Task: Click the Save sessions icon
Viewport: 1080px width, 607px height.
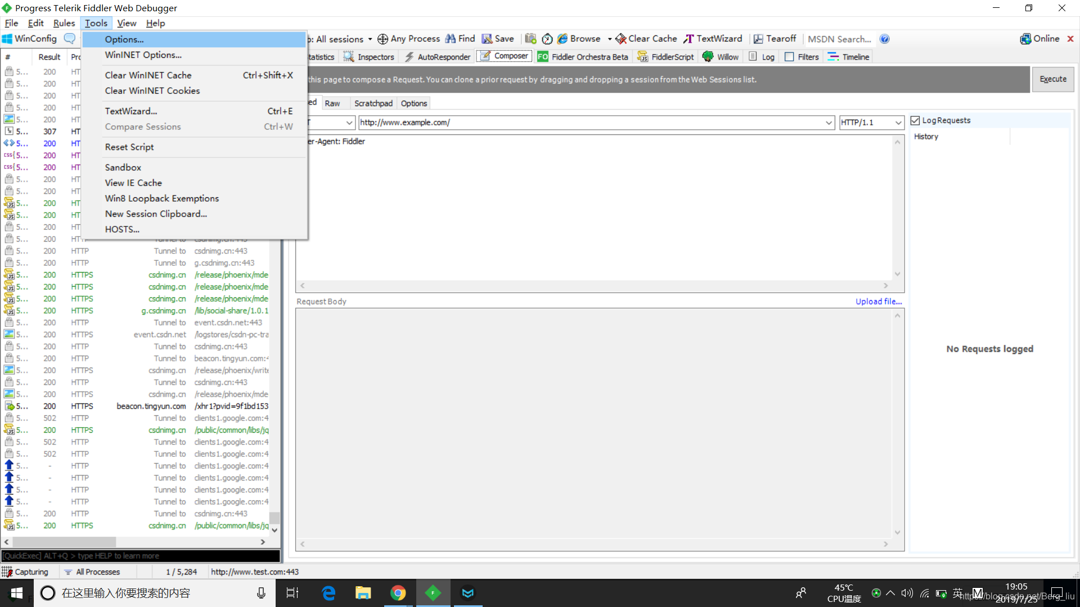Action: [x=487, y=39]
